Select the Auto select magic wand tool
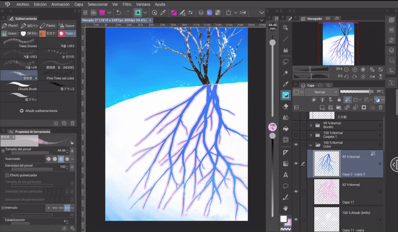Image resolution: width=398 pixels, height=232 pixels. [286, 73]
